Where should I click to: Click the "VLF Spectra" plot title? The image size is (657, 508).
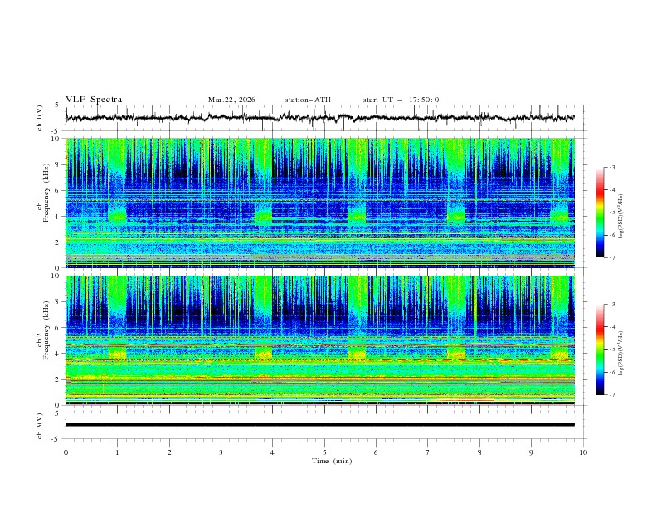coord(94,100)
